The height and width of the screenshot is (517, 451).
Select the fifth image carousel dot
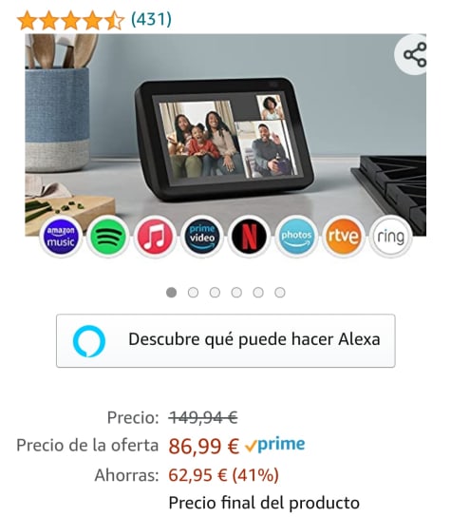click(x=258, y=292)
